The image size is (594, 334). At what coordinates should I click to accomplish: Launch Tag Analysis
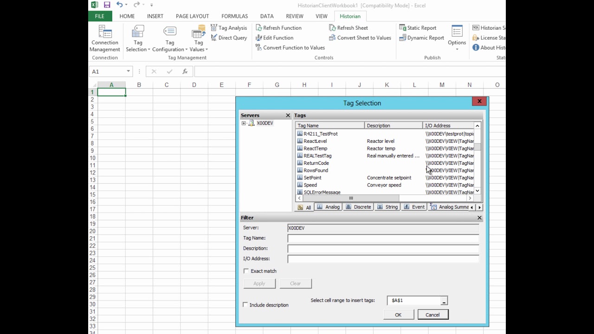tap(229, 28)
